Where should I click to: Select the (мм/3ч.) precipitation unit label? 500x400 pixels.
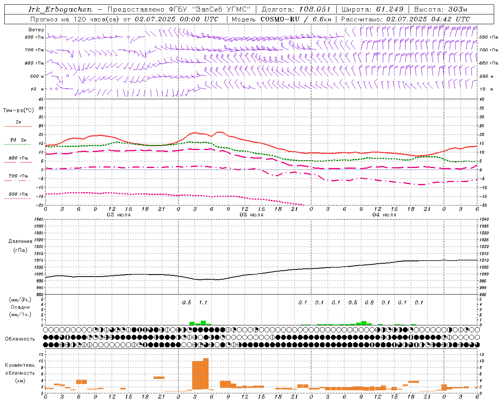pos(20,300)
